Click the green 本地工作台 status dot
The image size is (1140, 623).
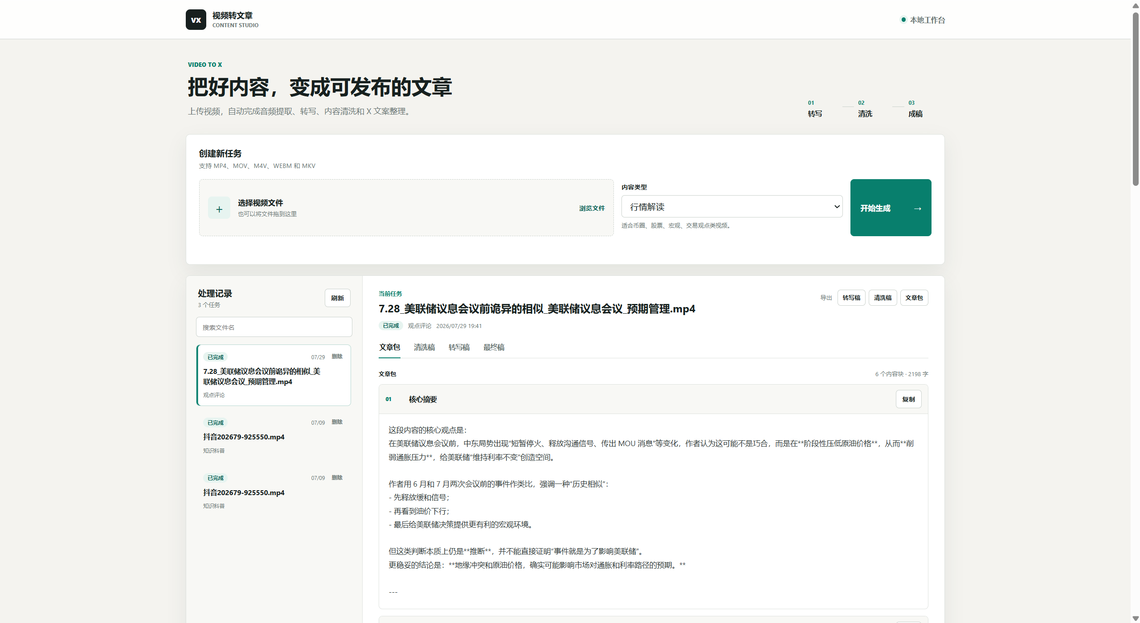[903, 20]
